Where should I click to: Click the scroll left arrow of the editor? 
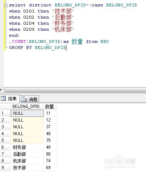(1, 90)
